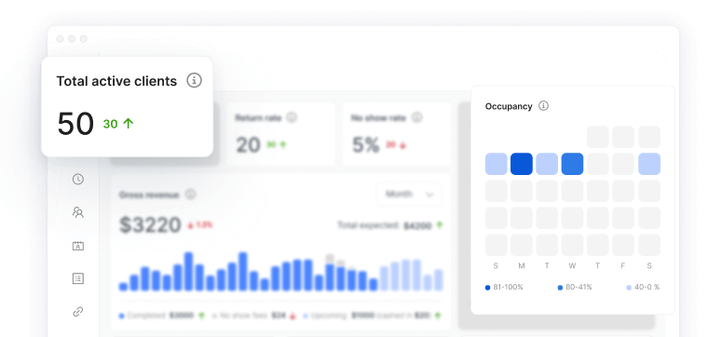The width and height of the screenshot is (708, 337).
Task: Click the info icon beside Return rate
Action: point(292,117)
